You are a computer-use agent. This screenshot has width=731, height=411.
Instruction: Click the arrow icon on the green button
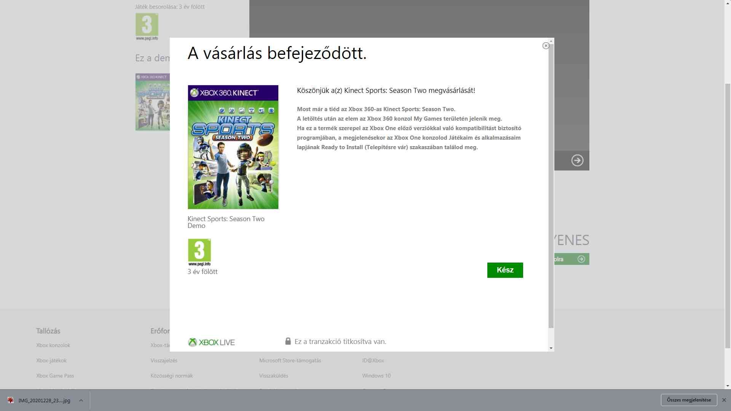click(x=581, y=259)
